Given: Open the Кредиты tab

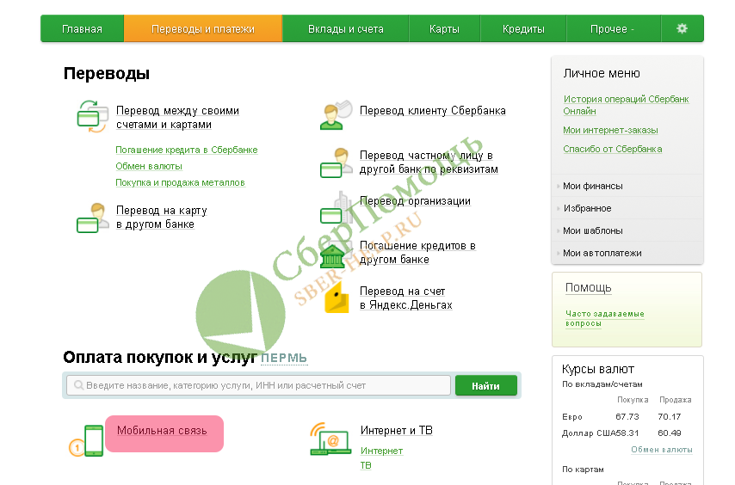Looking at the screenshot, I should (523, 28).
